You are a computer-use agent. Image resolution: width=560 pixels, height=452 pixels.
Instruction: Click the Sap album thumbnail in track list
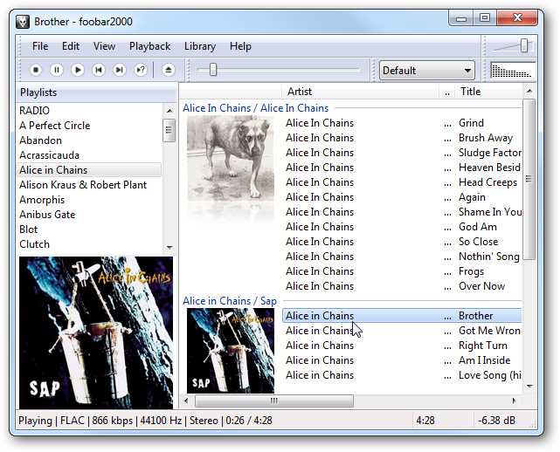(231, 351)
